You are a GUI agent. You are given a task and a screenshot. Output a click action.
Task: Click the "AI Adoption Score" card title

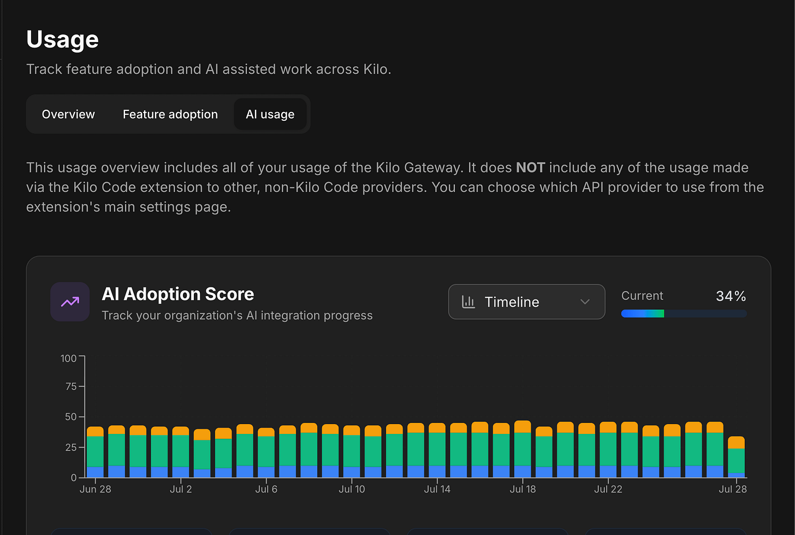pos(178,294)
